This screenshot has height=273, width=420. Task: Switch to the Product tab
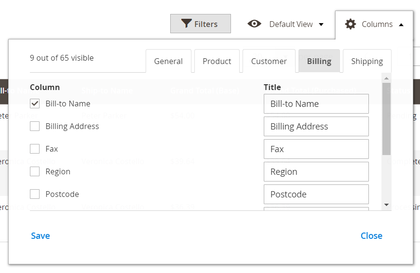click(x=217, y=61)
